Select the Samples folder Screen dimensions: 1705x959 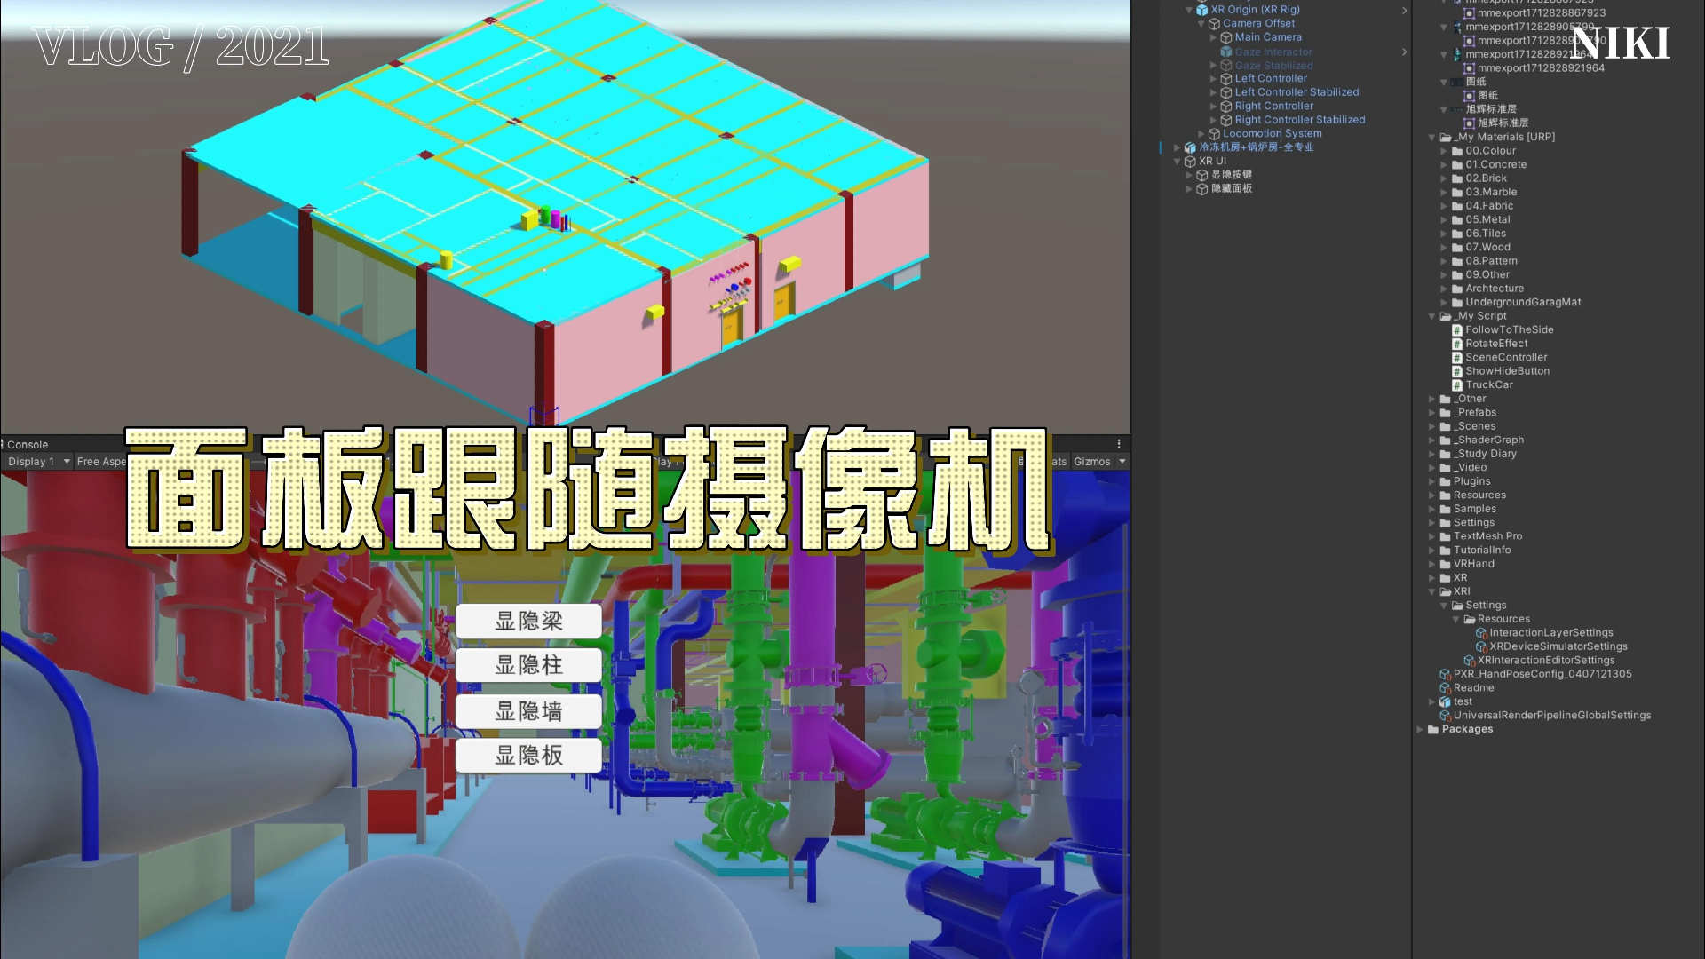[1474, 509]
